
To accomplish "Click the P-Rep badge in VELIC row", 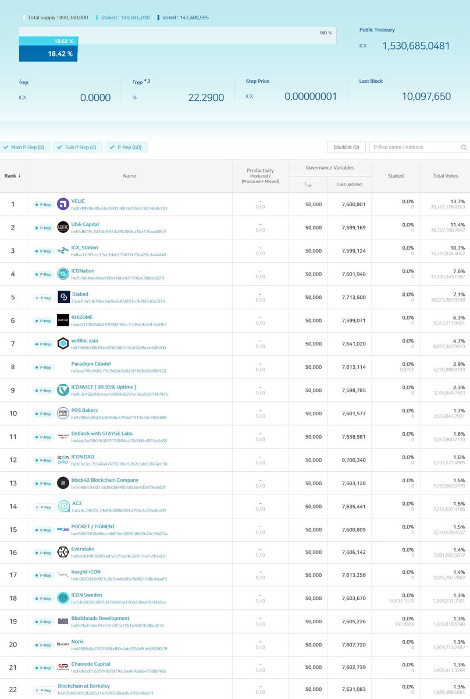I will (44, 205).
